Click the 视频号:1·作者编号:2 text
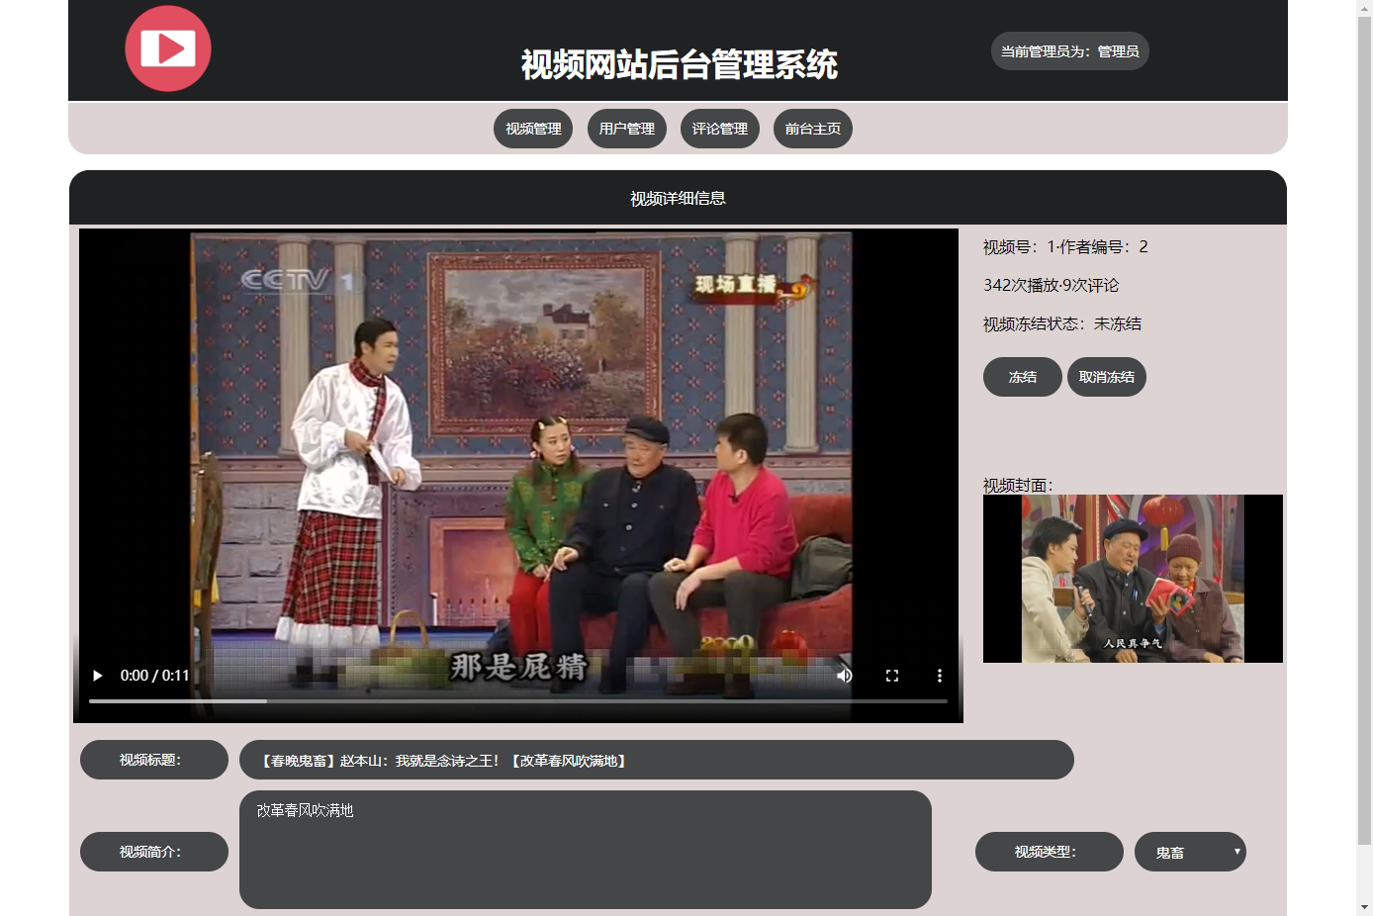Image resolution: width=1373 pixels, height=916 pixels. (x=1065, y=247)
